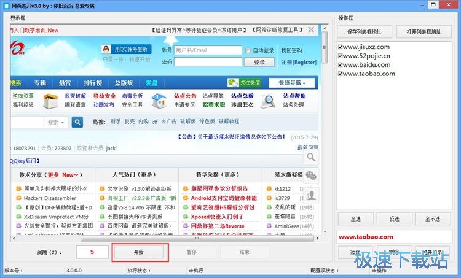461x278 pixels.
Task: Open the 网络诊断修复工具 link
Action: (277, 30)
